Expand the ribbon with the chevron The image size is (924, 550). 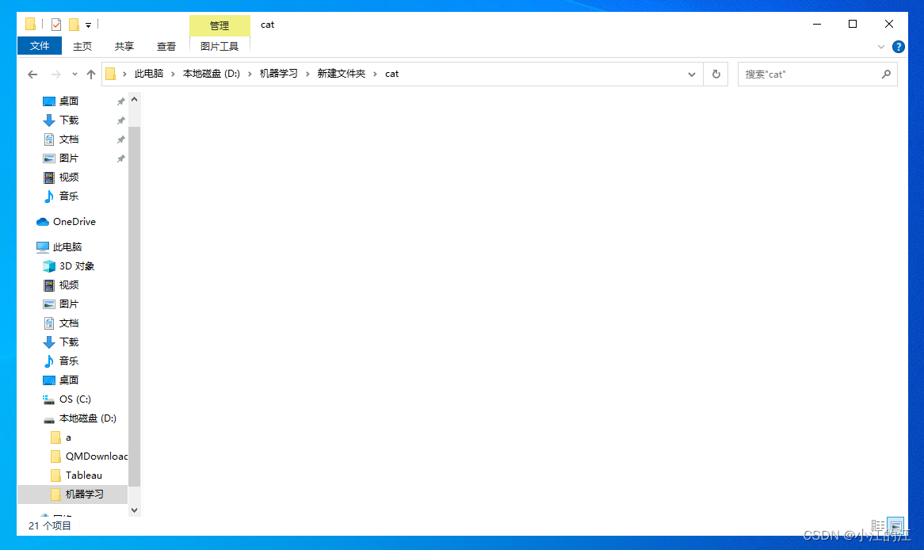(881, 47)
